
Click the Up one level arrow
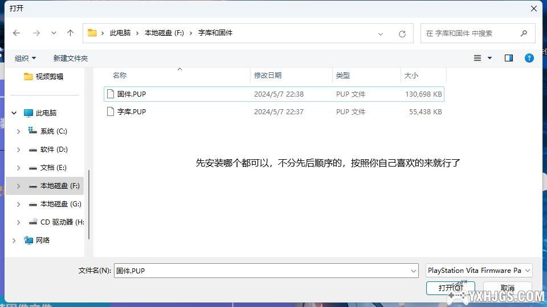(70, 33)
